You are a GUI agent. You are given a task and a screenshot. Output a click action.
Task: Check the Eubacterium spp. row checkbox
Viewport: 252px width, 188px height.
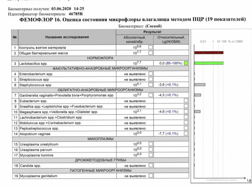coord(186,101)
